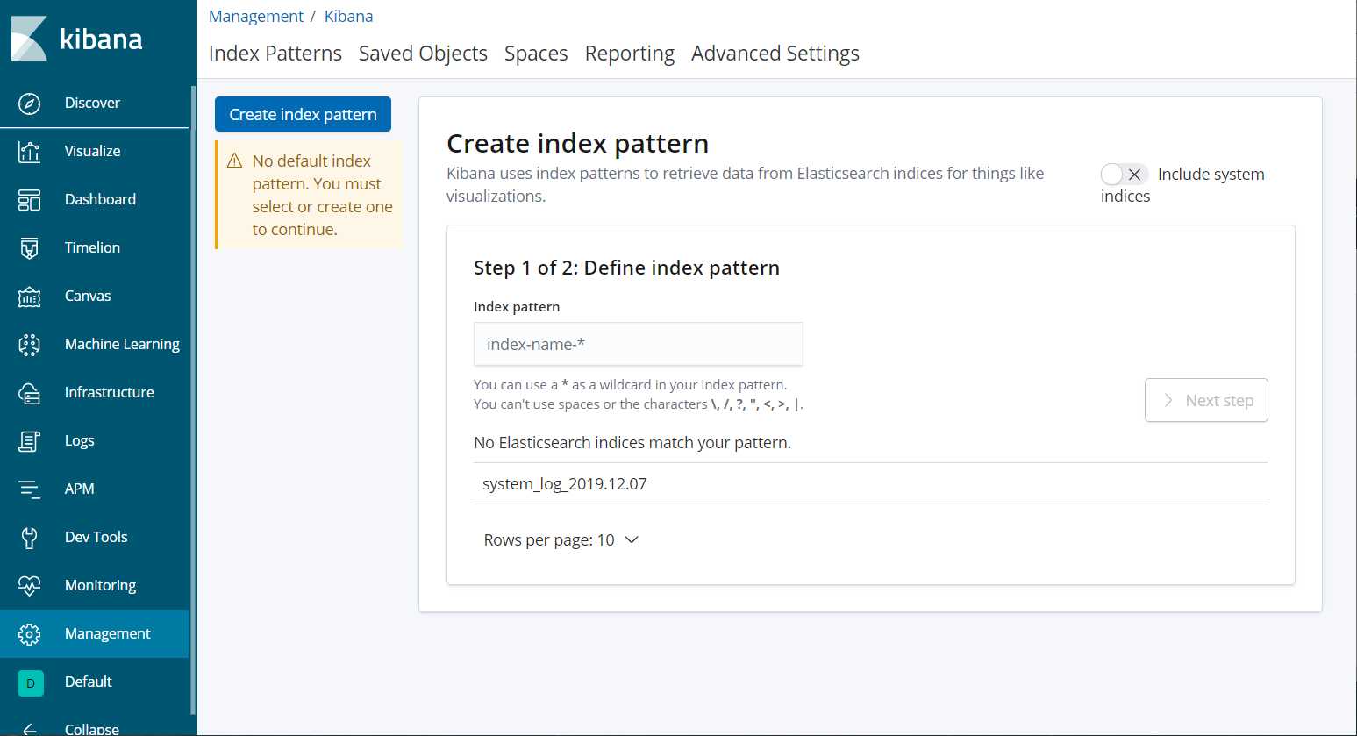Select the Machine Learning label in sidebar
1357x736 pixels.
point(122,344)
